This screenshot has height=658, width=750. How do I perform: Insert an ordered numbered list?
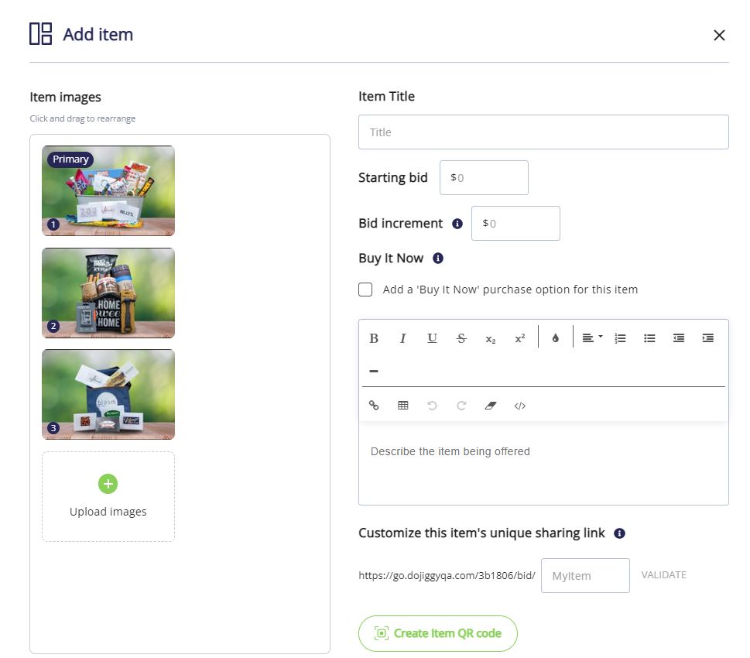click(621, 338)
